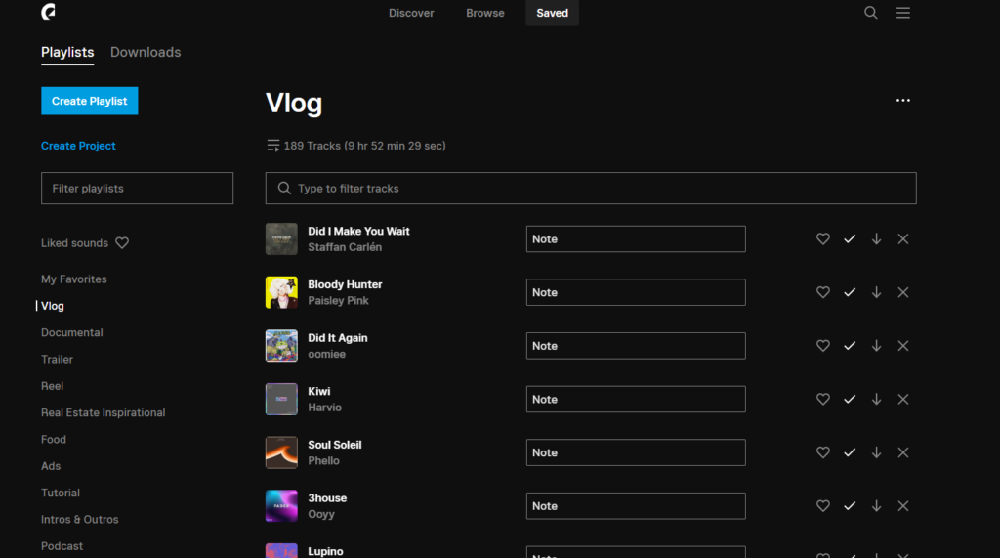The width and height of the screenshot is (1000, 558).
Task: Select the Vlog playlist in sidebar
Action: pos(53,306)
